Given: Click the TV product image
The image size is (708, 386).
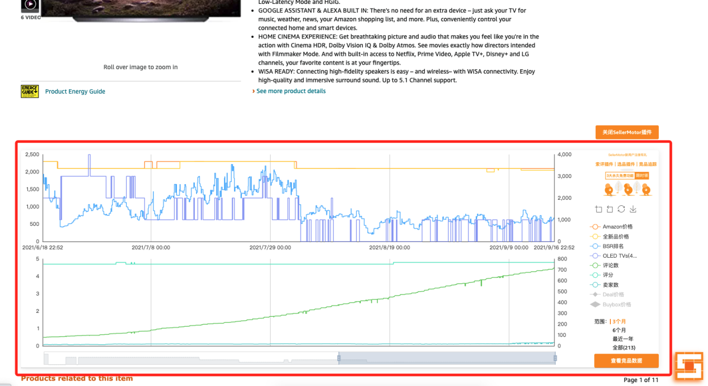Looking at the screenshot, I should pos(142,11).
